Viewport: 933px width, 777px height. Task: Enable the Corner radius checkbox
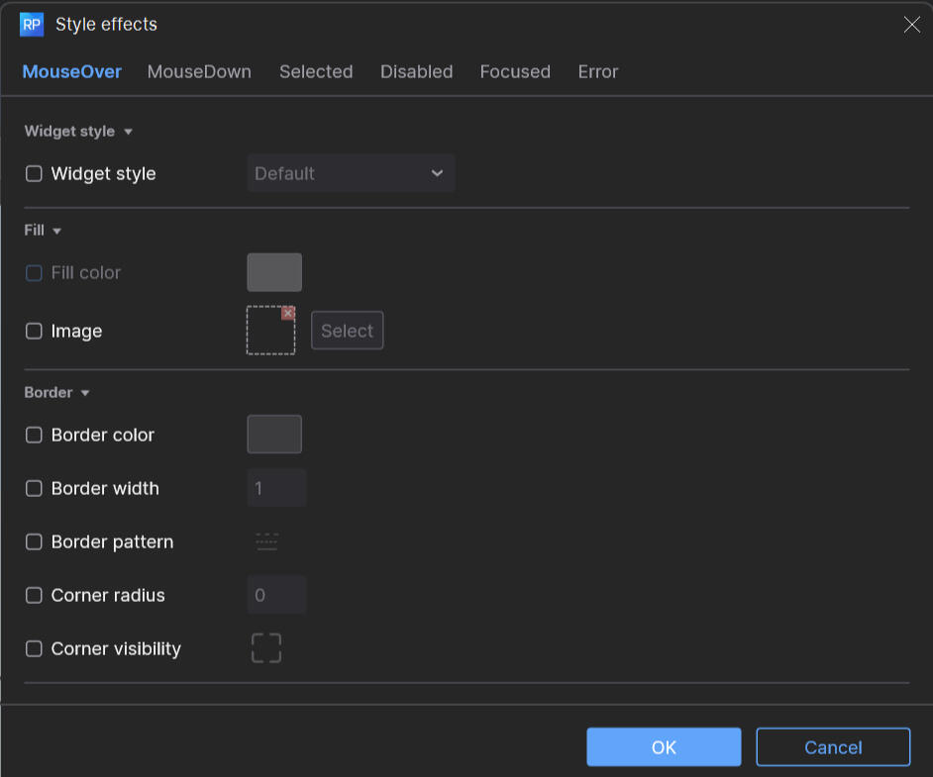[34, 596]
